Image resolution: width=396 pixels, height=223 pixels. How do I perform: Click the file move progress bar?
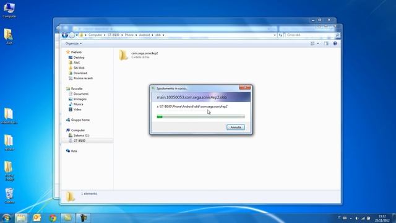tap(200, 116)
